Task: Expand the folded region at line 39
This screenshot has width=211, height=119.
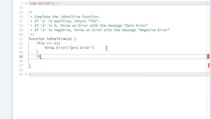Action: coord(26,74)
